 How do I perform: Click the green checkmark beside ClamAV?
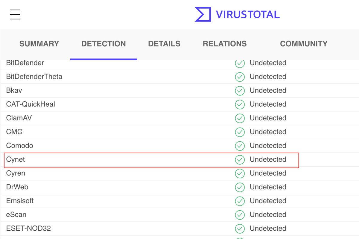[240, 118]
